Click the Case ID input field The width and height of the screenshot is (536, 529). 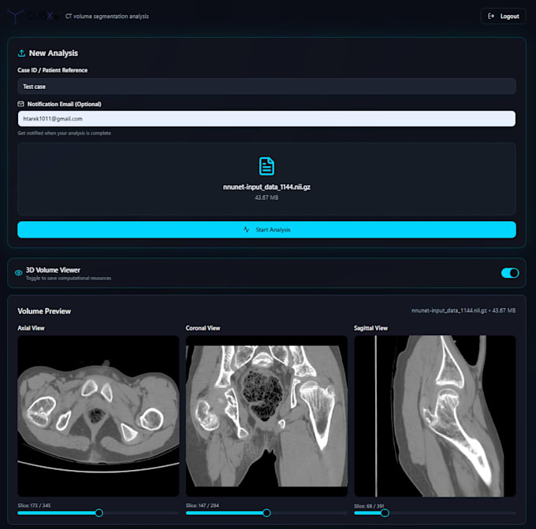tap(266, 87)
